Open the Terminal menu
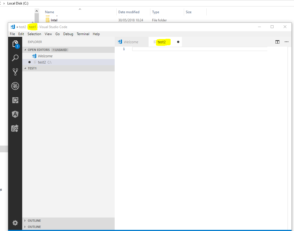The height and width of the screenshot is (231, 294). click(x=83, y=34)
